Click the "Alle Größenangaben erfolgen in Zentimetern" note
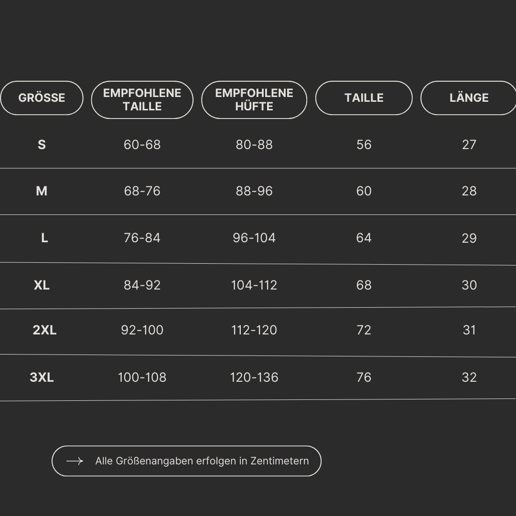The width and height of the screenshot is (516, 516). 202,461
